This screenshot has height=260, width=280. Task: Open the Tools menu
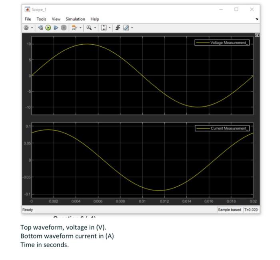[42, 19]
